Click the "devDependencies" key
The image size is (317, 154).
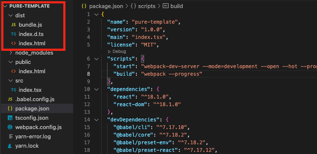click(133, 120)
